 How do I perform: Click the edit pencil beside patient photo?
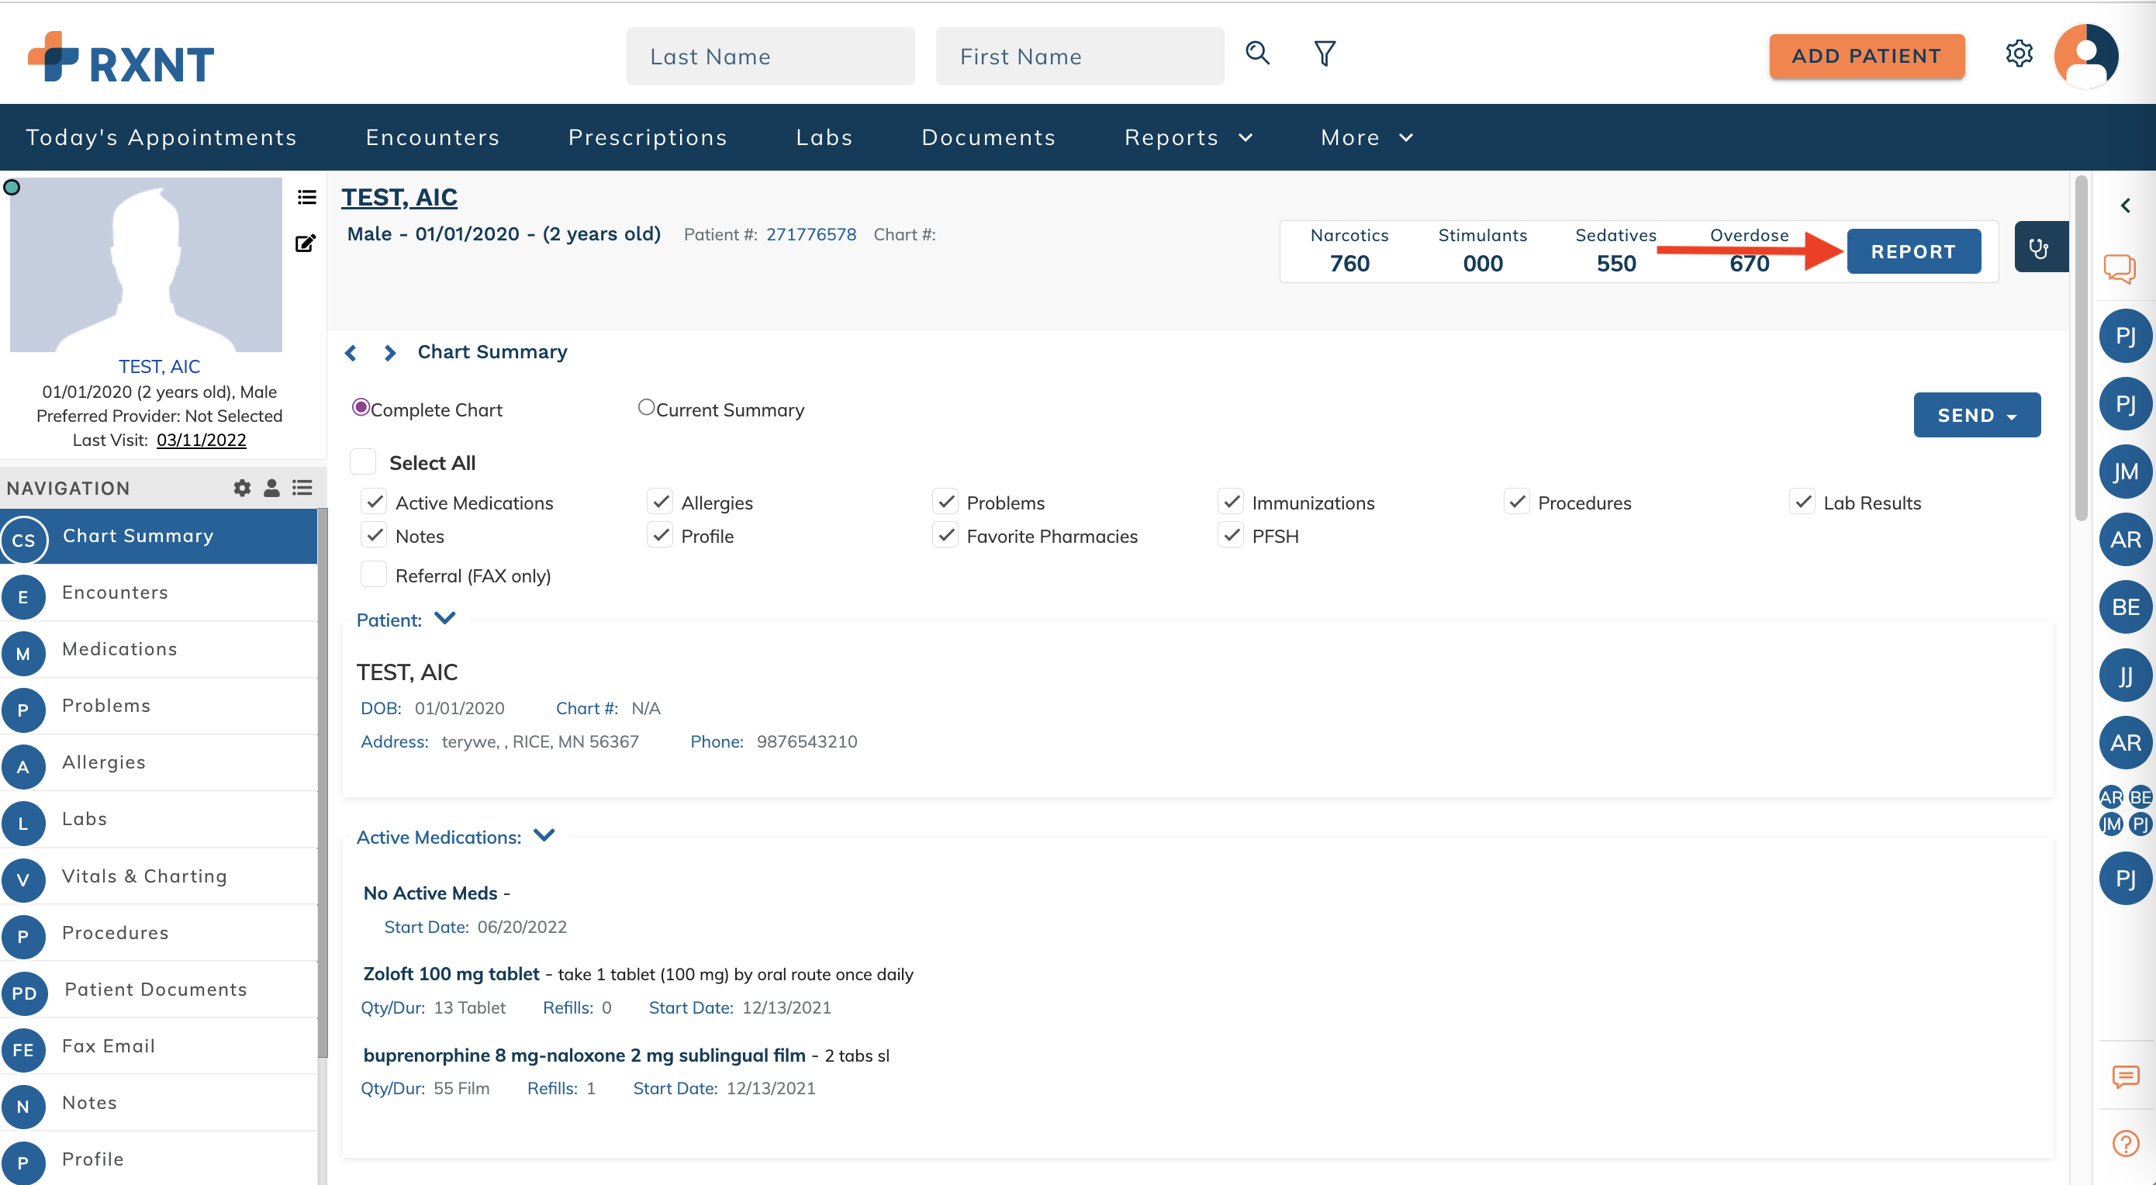coord(306,244)
